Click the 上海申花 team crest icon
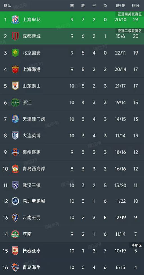 coord(15,20)
